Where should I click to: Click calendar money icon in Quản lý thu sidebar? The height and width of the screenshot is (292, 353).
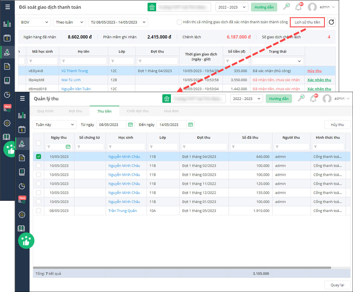coord(22,129)
